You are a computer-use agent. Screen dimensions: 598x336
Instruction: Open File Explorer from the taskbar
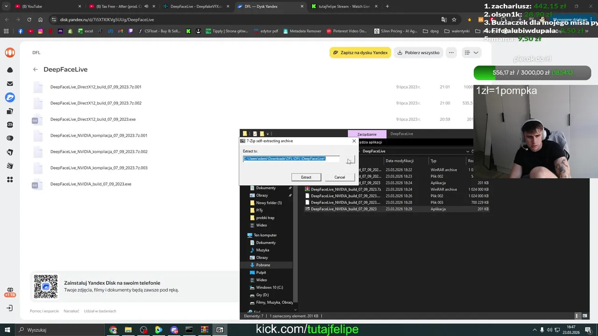[x=128, y=330]
